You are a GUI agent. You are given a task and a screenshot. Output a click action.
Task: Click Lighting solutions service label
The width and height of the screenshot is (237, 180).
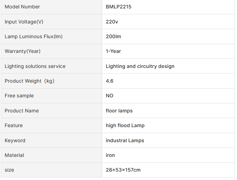coord(35,66)
